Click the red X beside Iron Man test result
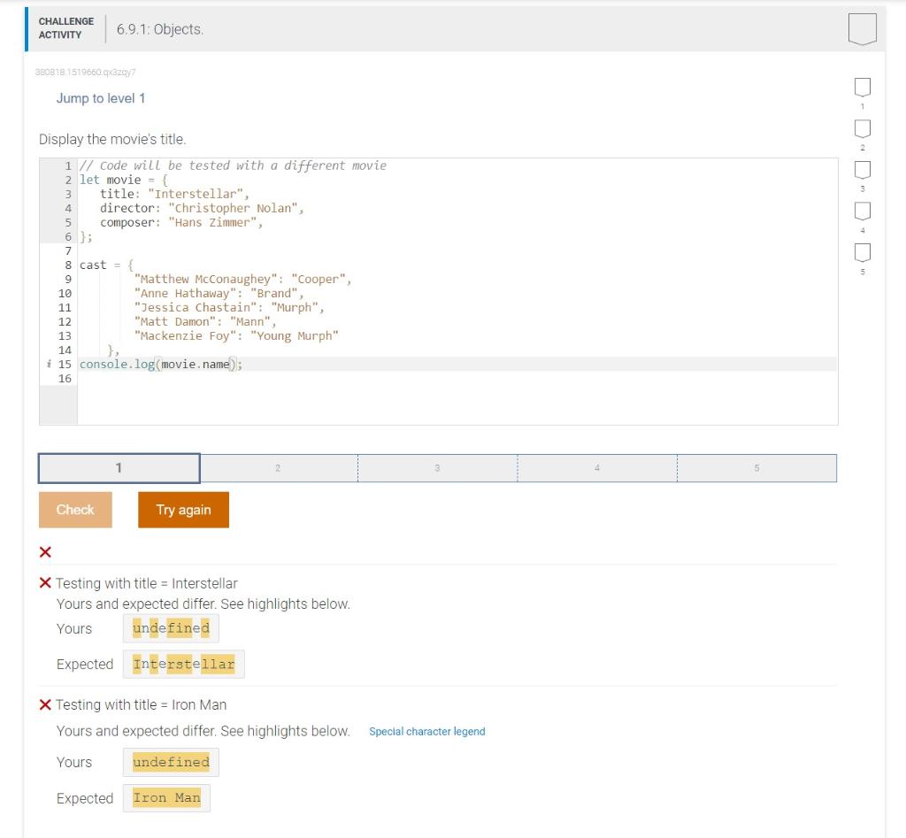906x838 pixels. (44, 704)
